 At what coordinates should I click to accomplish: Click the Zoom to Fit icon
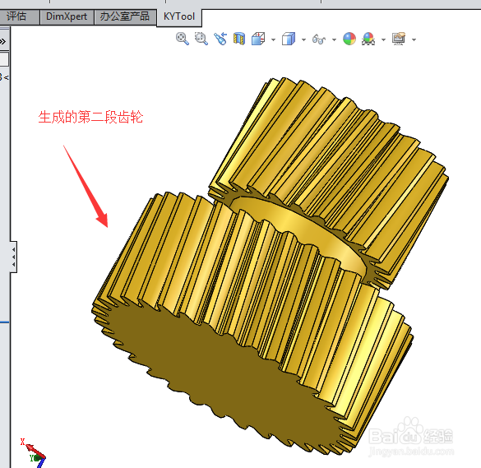[x=183, y=39]
